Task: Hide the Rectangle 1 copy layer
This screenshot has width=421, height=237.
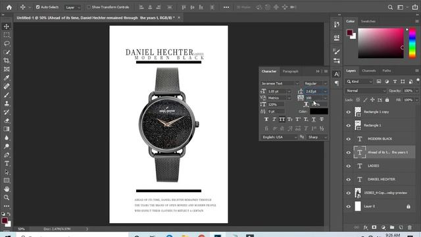Action: point(348,112)
